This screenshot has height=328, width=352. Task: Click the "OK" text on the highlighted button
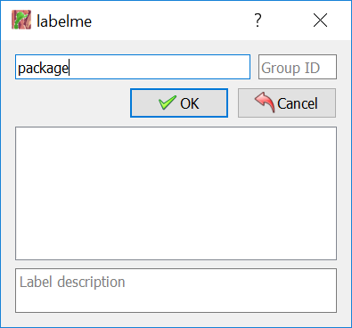(x=189, y=103)
